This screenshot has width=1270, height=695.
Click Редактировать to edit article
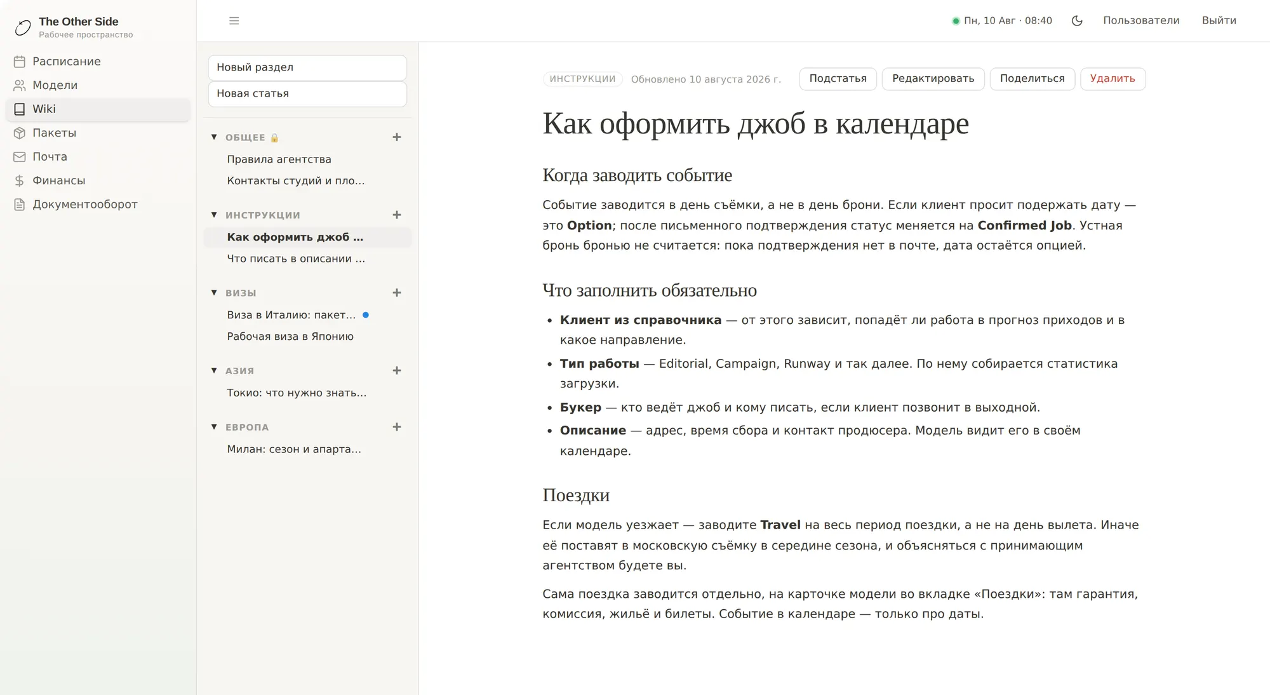click(x=933, y=79)
